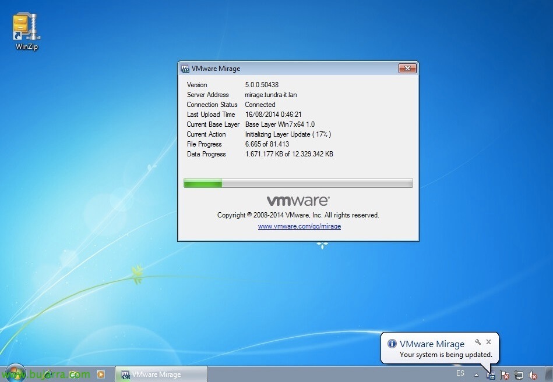Click the info icon in the notification balloon
The height and width of the screenshot is (382, 553).
392,344
